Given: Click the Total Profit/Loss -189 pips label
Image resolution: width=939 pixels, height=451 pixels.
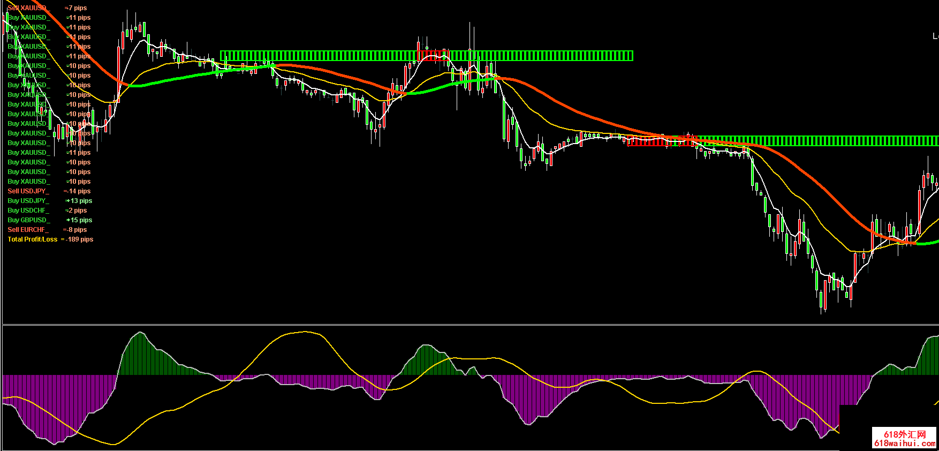Looking at the screenshot, I should tap(50, 239).
